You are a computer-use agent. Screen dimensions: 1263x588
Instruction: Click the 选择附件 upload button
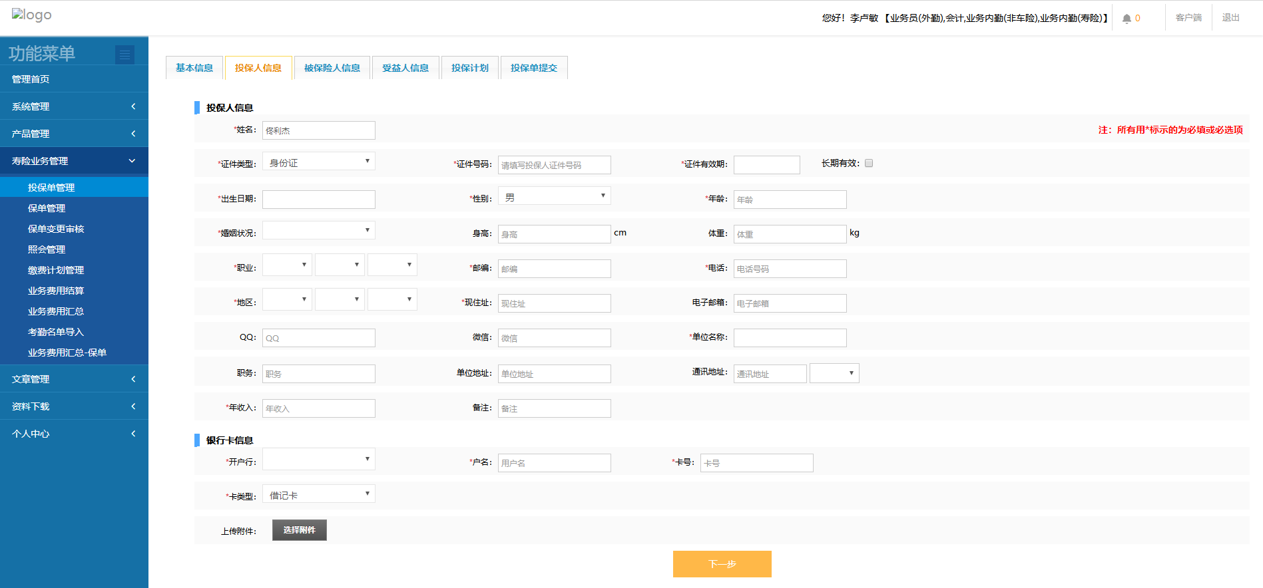coord(299,530)
